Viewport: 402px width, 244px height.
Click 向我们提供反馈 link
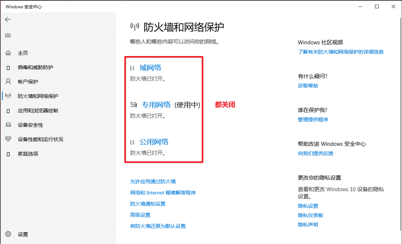click(316, 153)
